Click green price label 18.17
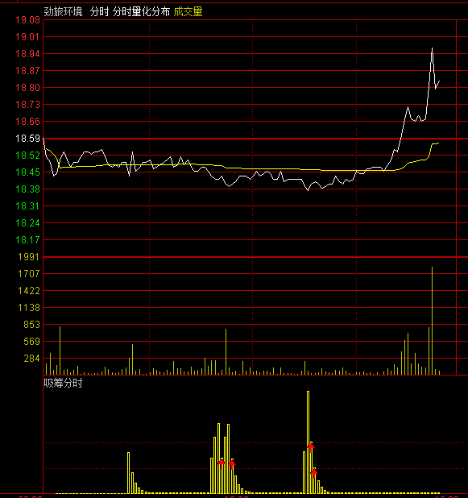The image size is (468, 498). click(x=28, y=240)
